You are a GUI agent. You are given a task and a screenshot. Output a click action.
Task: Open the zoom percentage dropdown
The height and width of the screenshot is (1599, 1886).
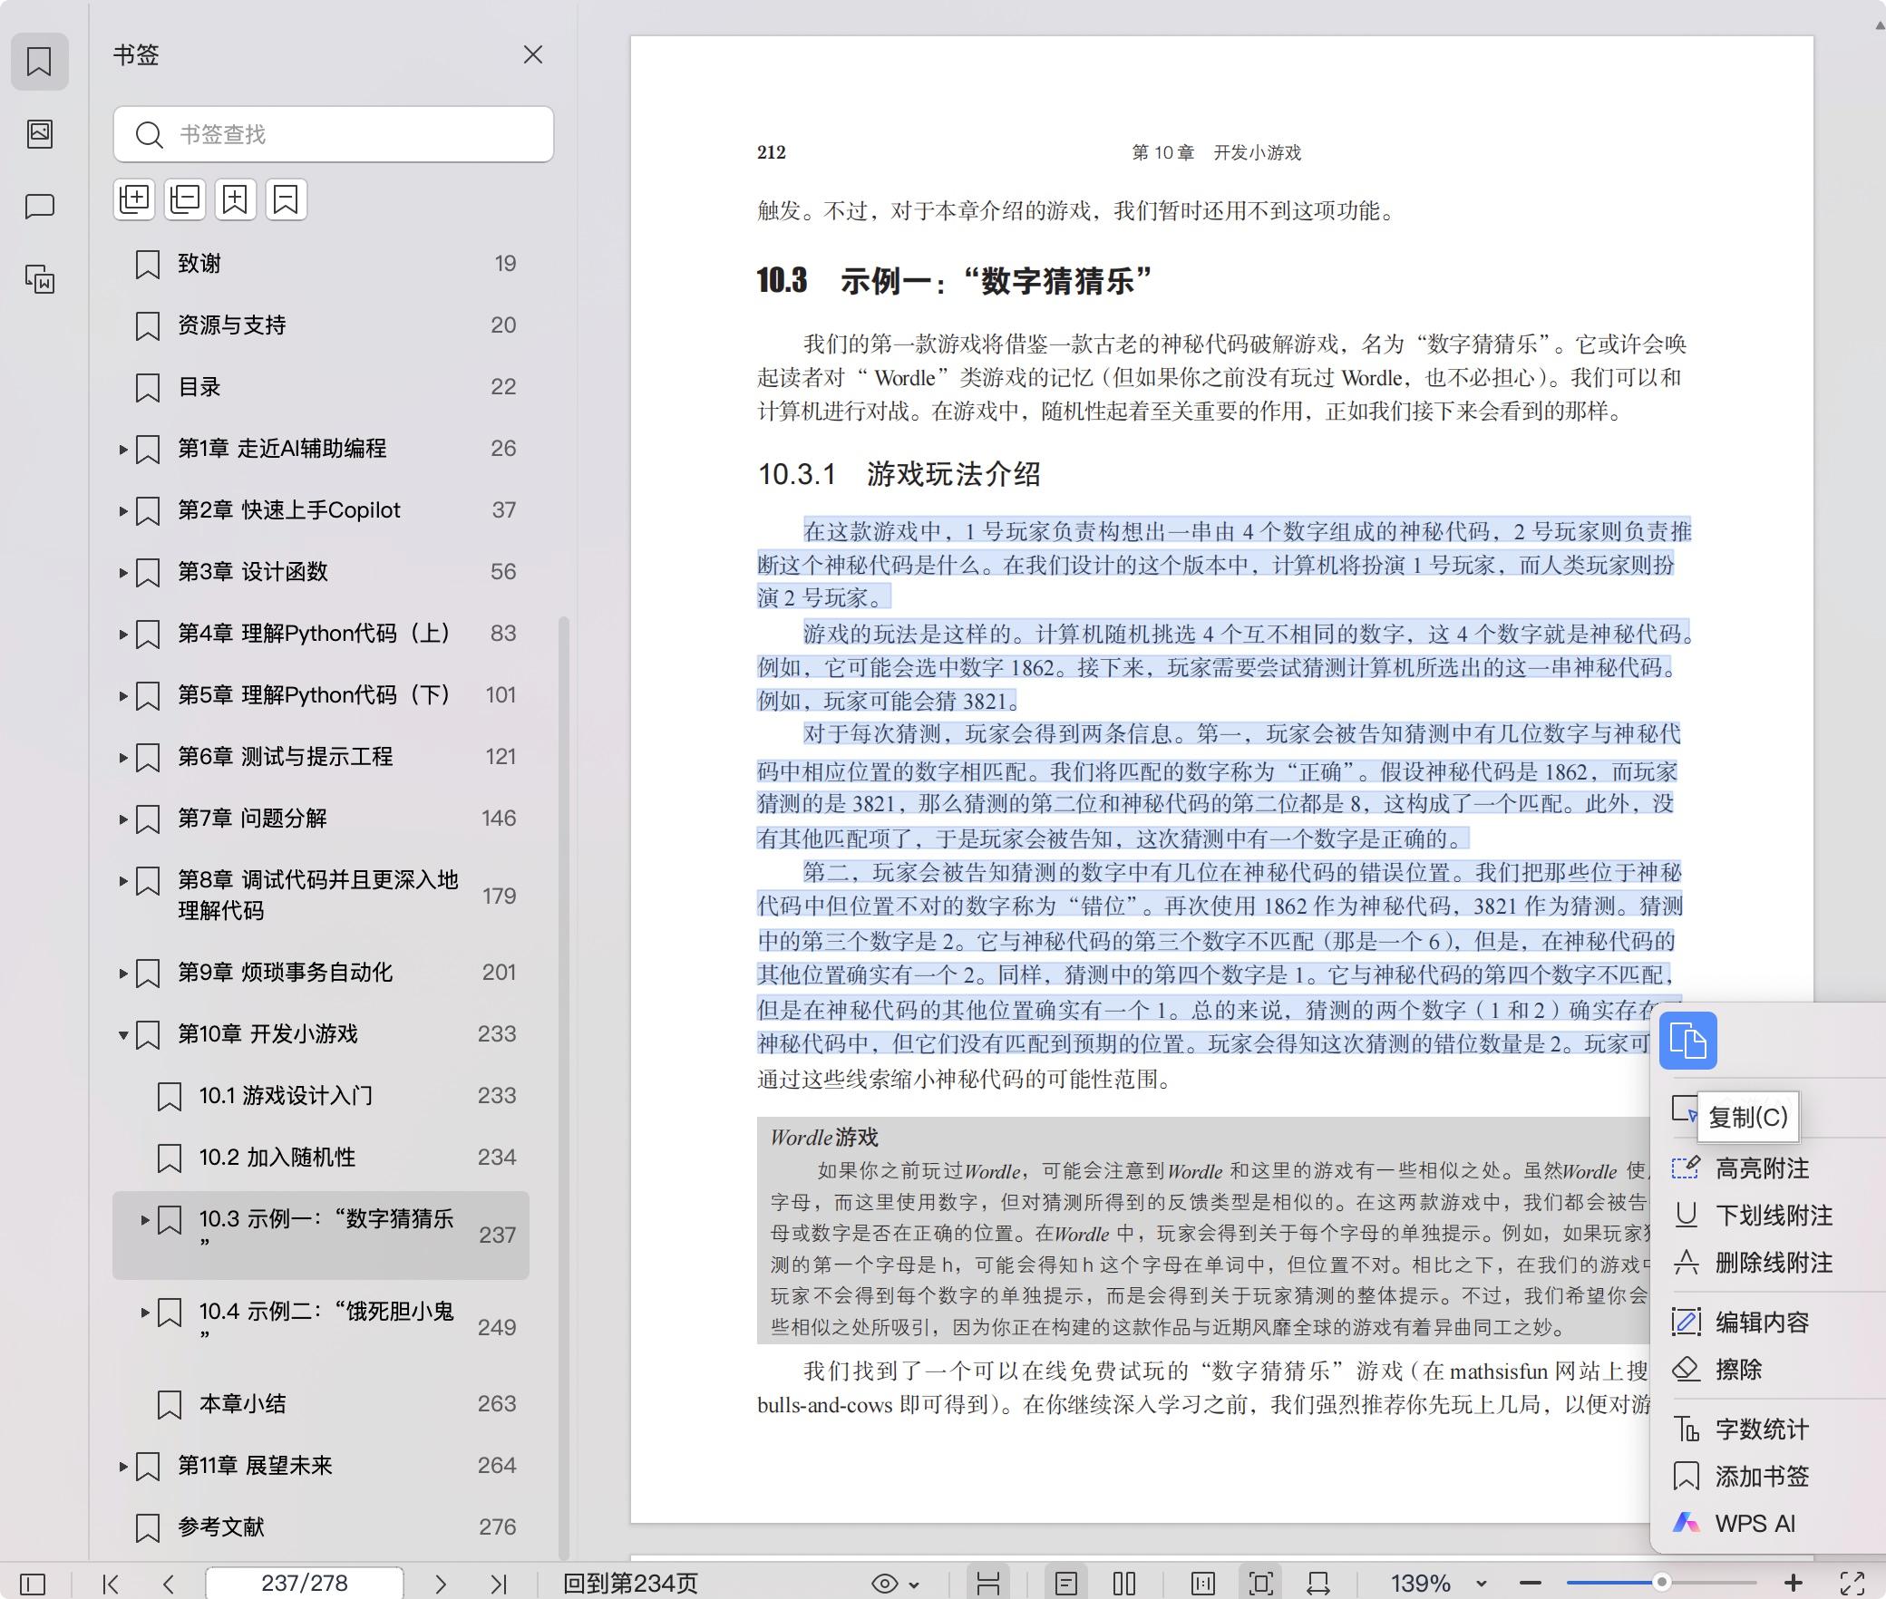pyautogui.click(x=1482, y=1584)
